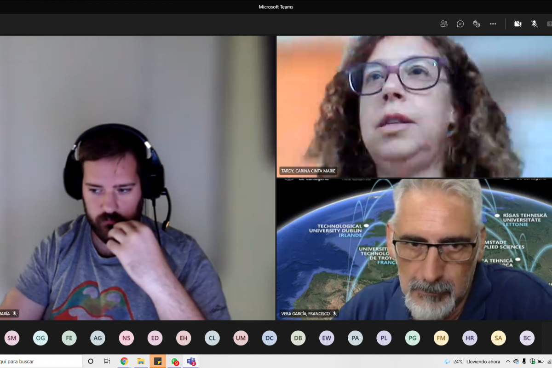Select participant avatar HR
Screen dimensions: 552x368
(470, 338)
